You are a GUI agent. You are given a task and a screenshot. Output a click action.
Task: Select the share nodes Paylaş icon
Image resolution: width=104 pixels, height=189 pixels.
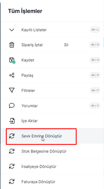(12, 75)
